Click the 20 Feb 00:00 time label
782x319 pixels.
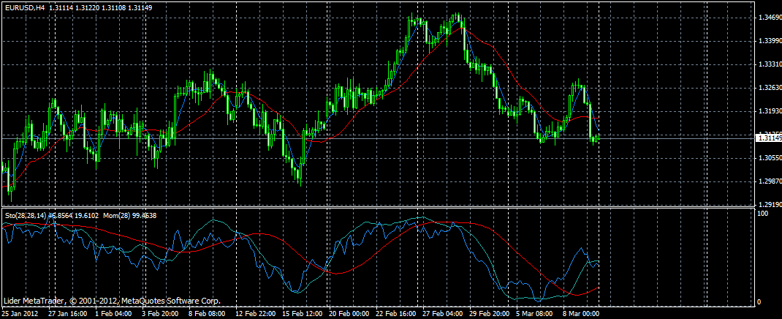(348, 314)
